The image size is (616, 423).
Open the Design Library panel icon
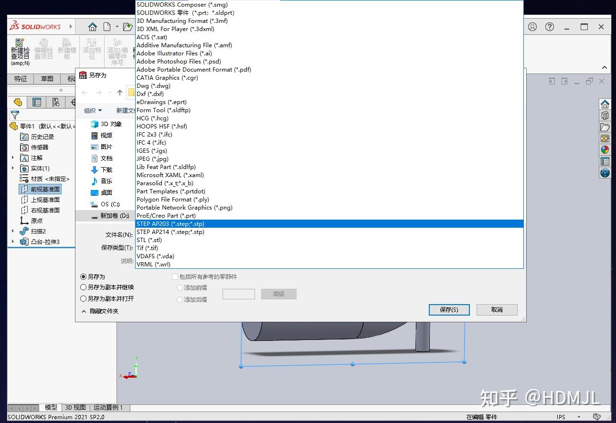(605, 116)
